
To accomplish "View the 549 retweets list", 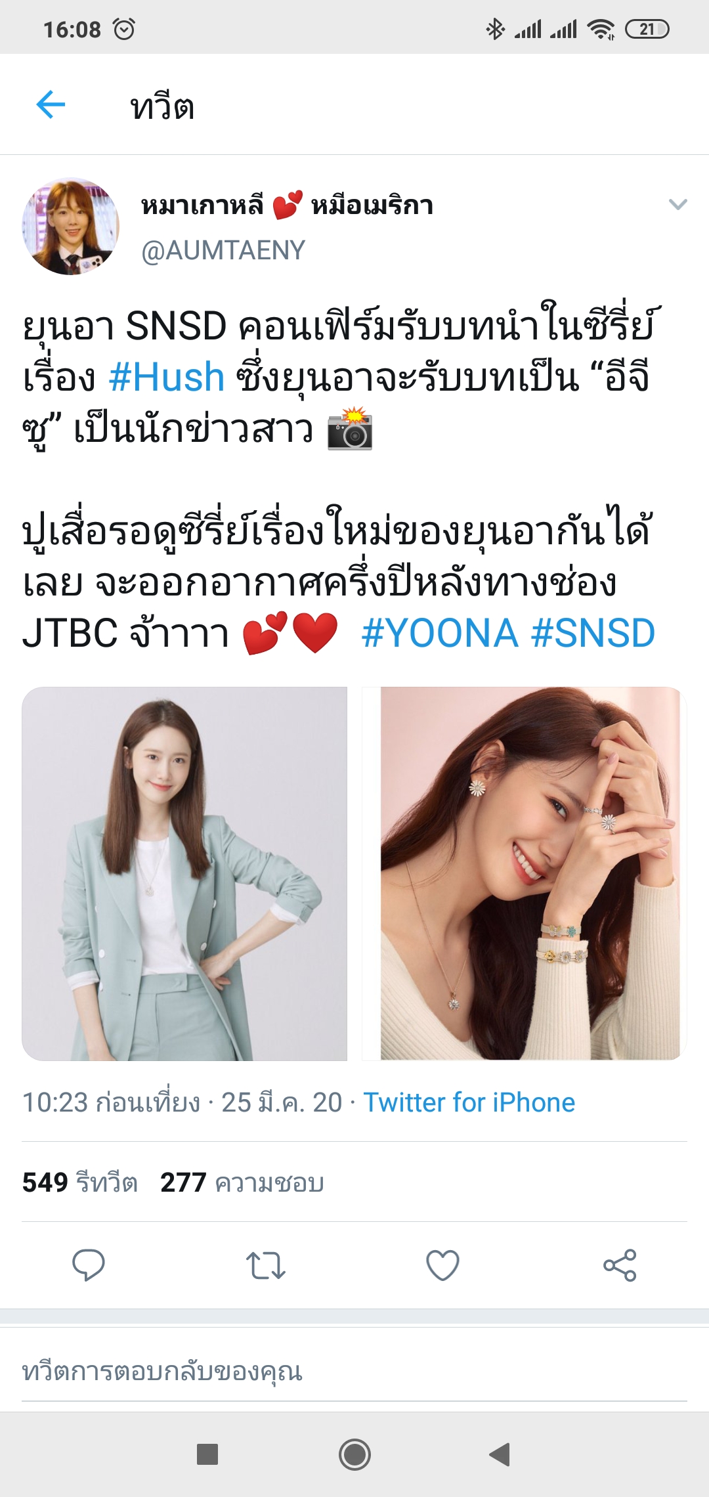I will click(80, 1182).
